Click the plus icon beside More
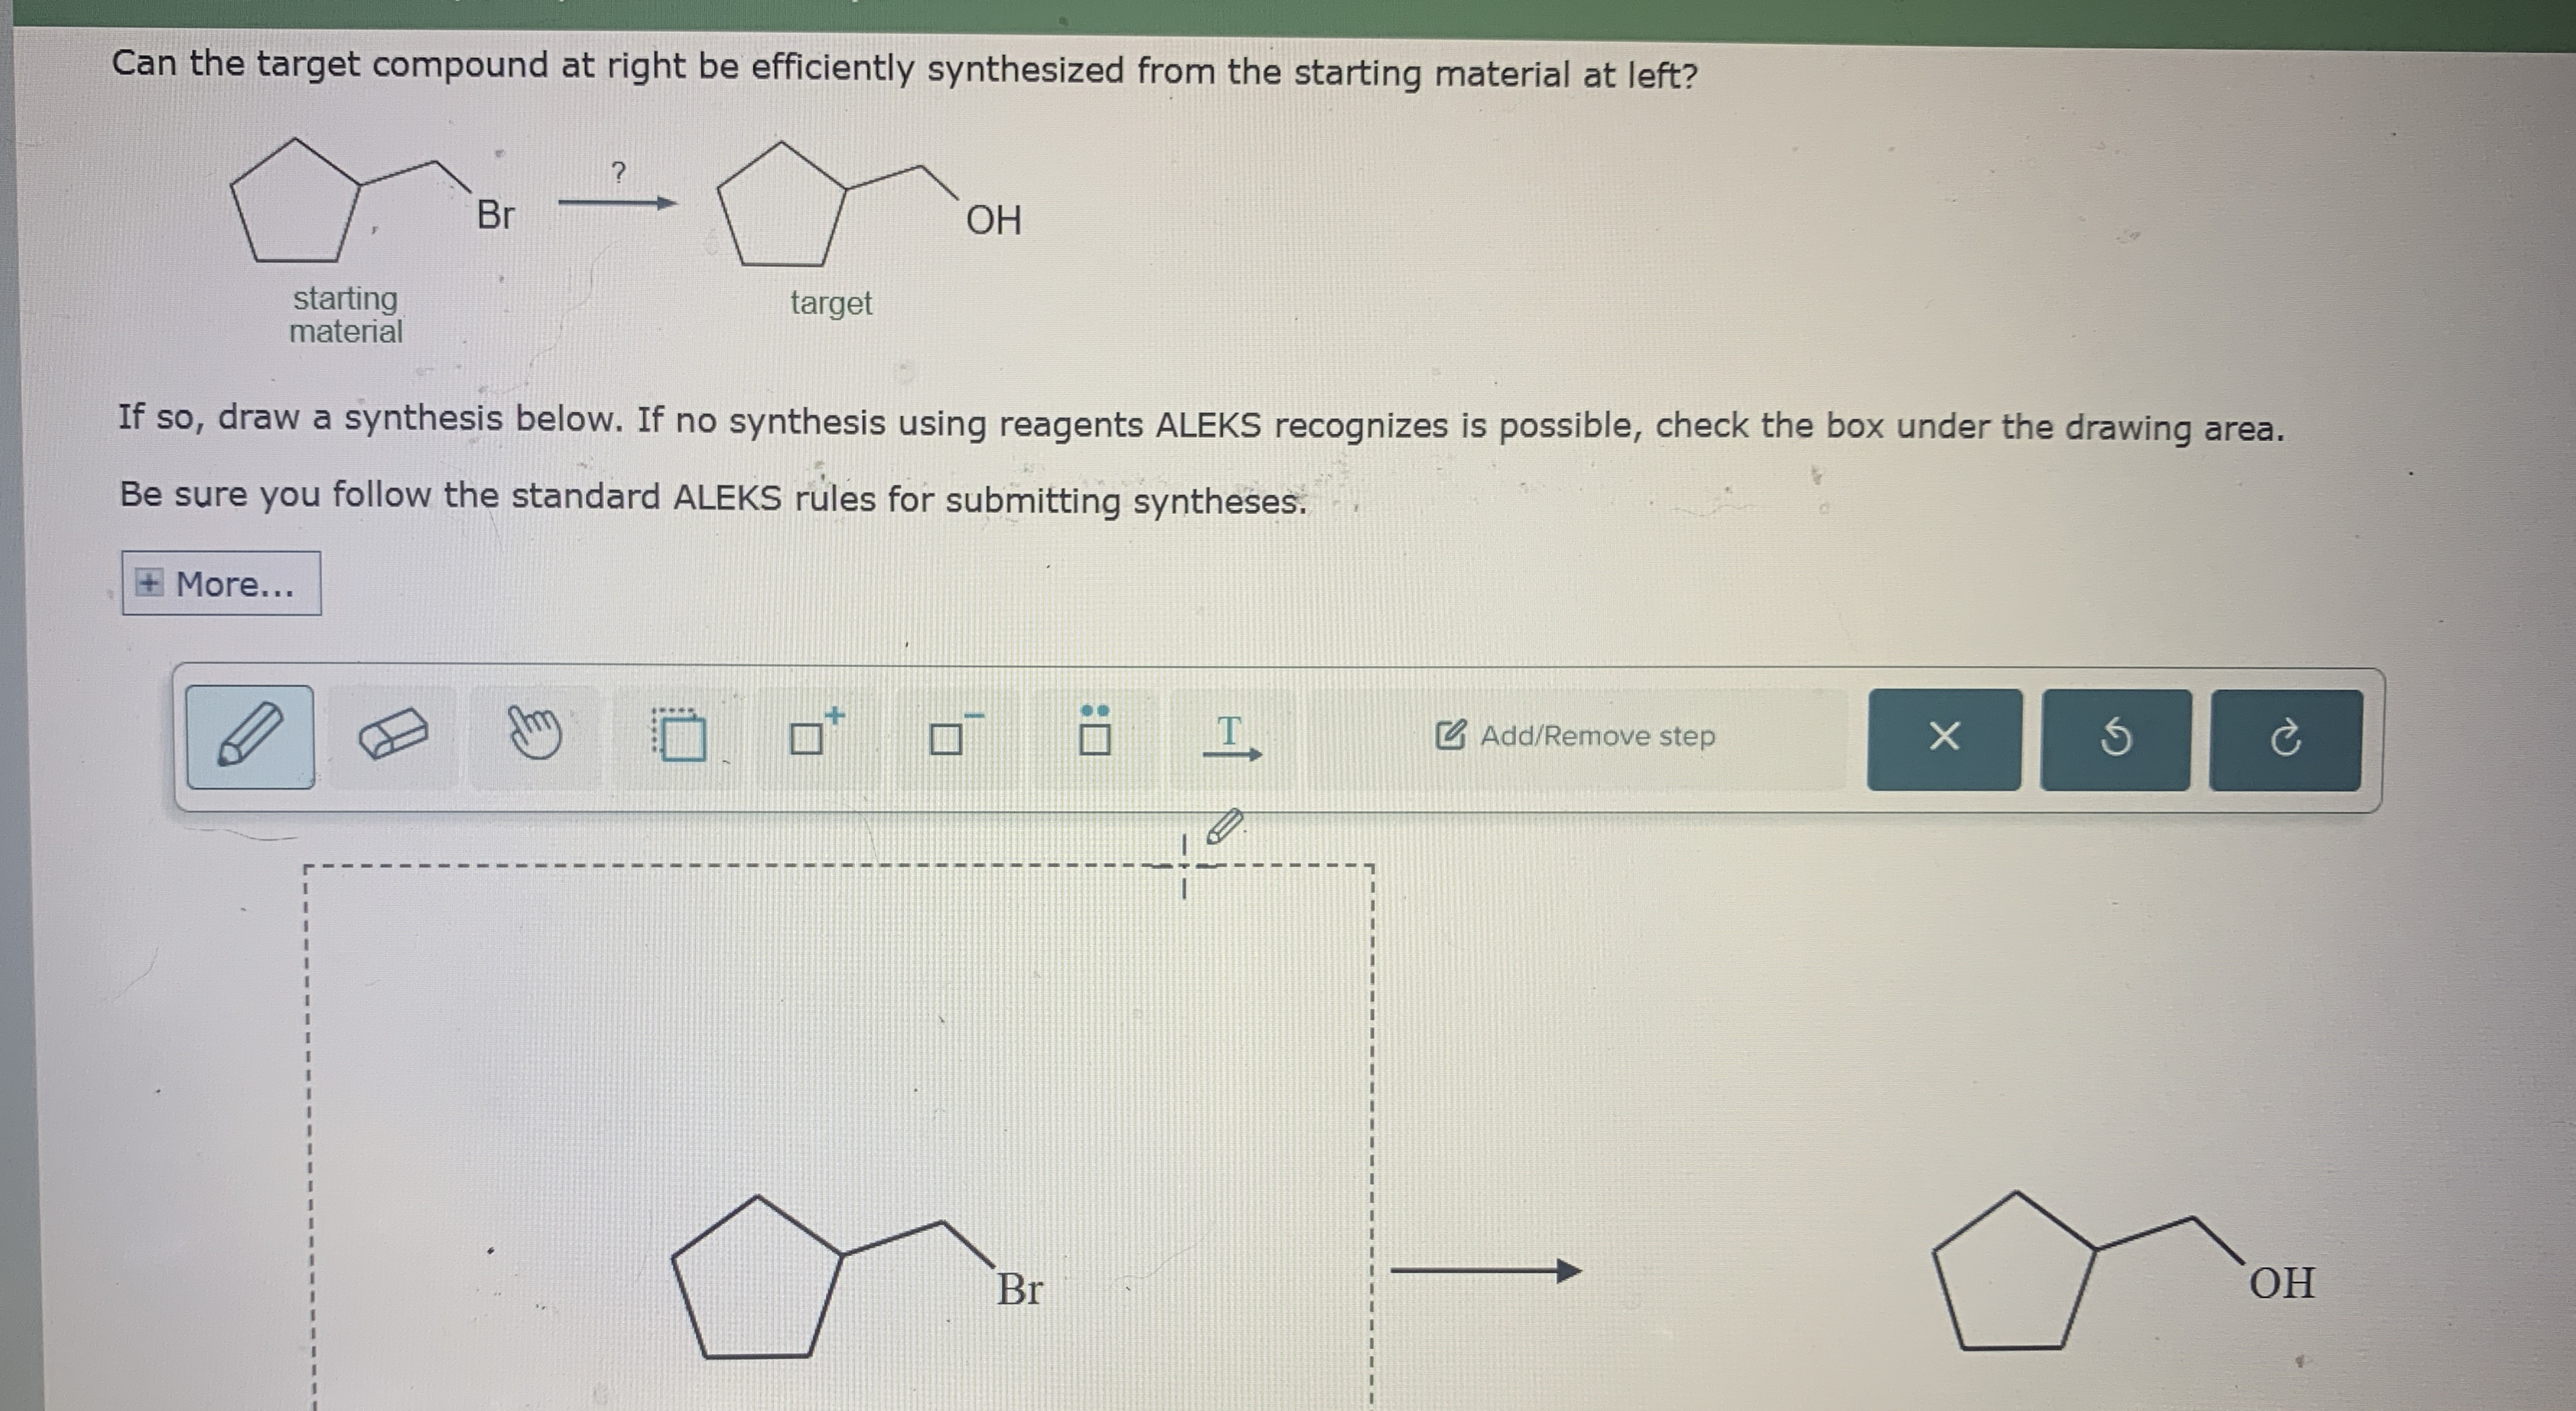 pos(149,583)
